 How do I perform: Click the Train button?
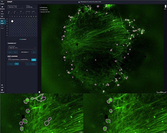17,64
